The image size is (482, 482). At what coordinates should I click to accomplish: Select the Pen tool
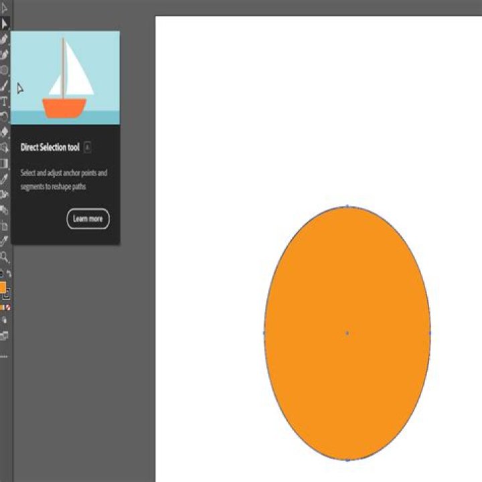pos(4,39)
